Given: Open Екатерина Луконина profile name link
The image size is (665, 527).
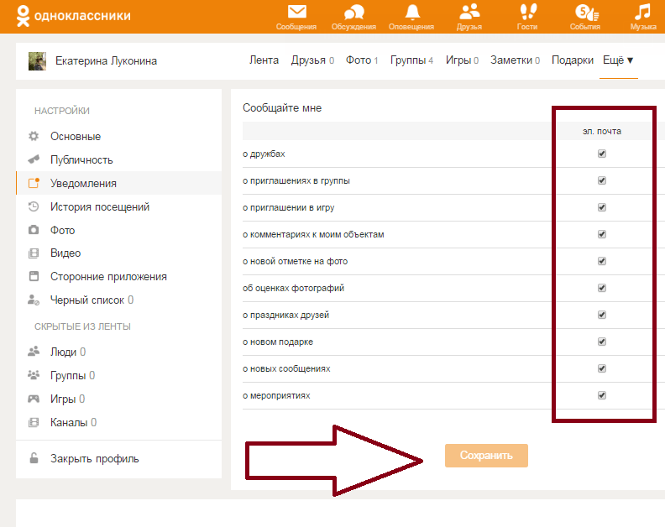Looking at the screenshot, I should click(x=106, y=61).
